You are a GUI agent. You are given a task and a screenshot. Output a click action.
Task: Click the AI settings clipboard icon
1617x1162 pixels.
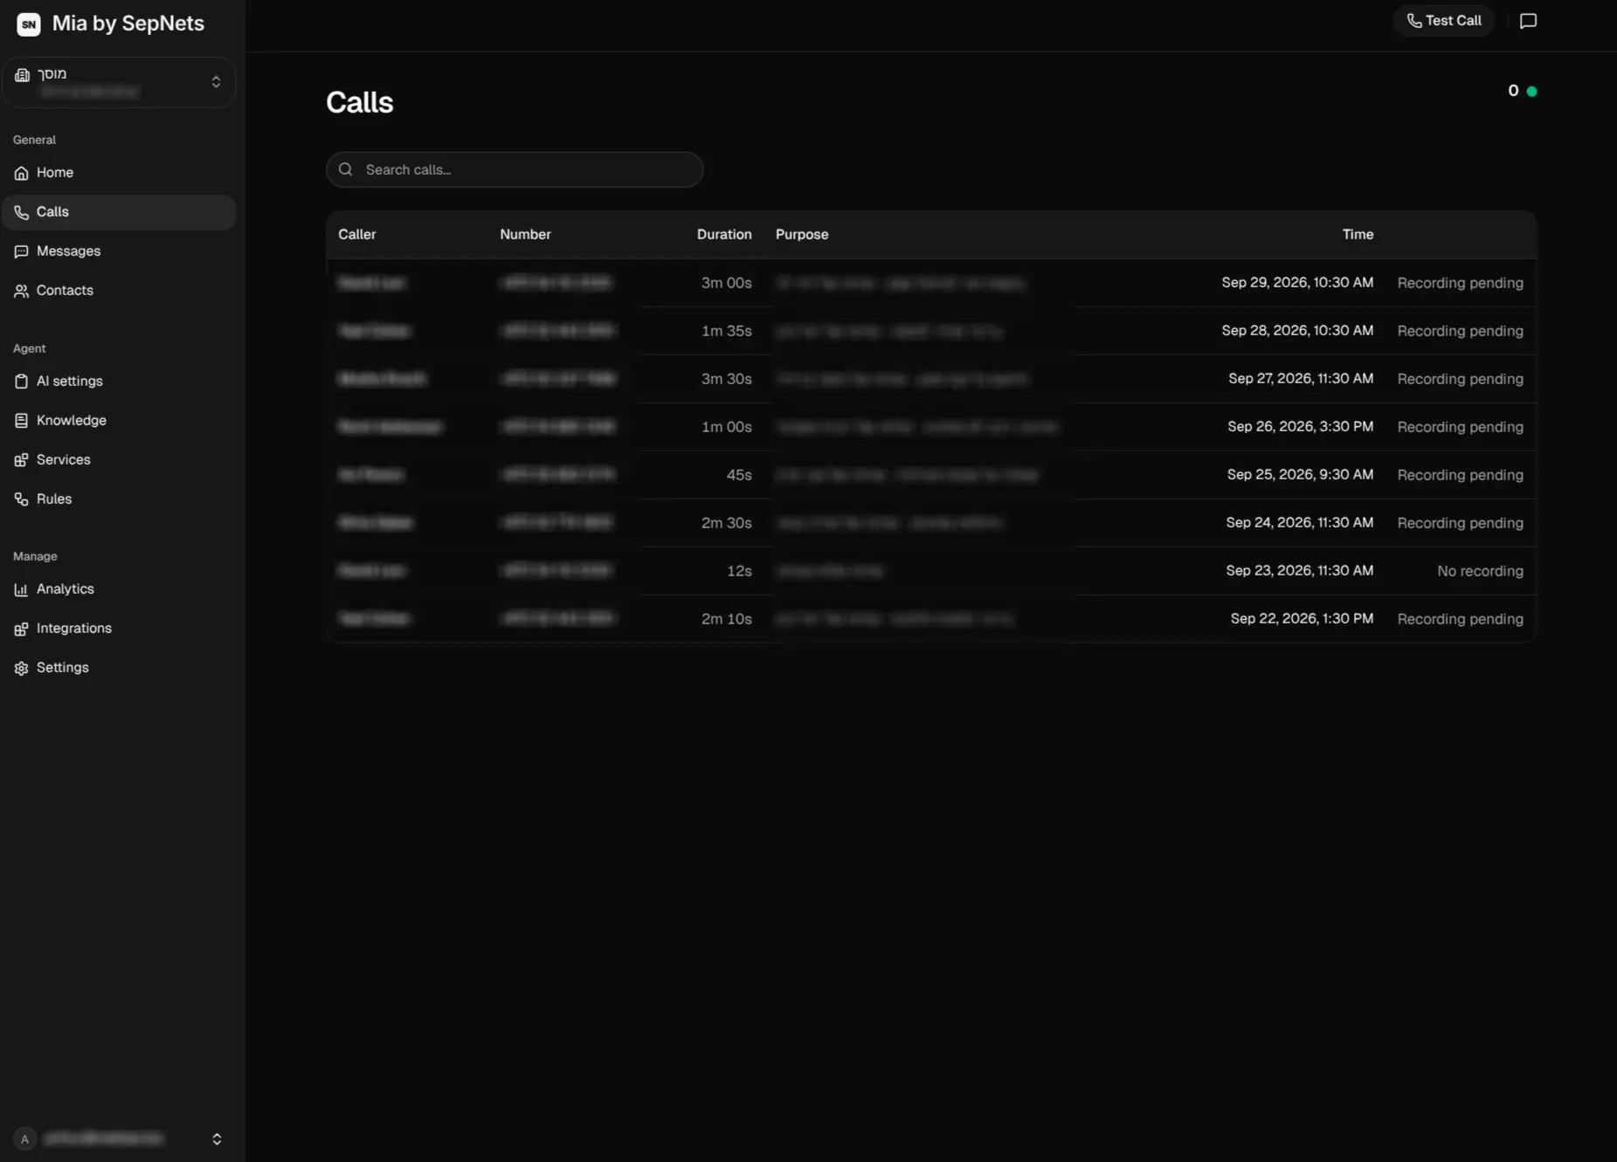click(x=21, y=382)
